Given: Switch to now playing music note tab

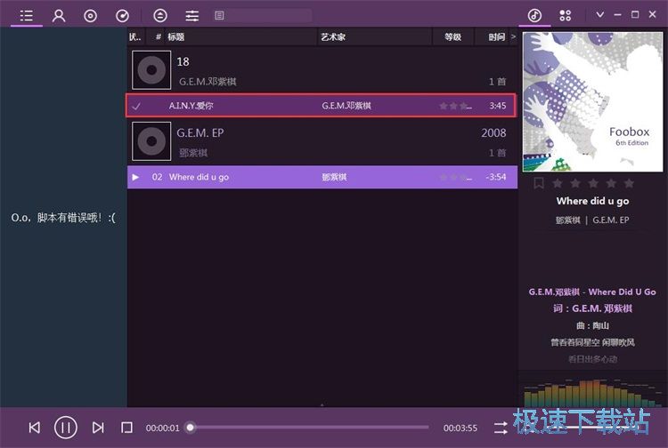Looking at the screenshot, I should coord(534,16).
